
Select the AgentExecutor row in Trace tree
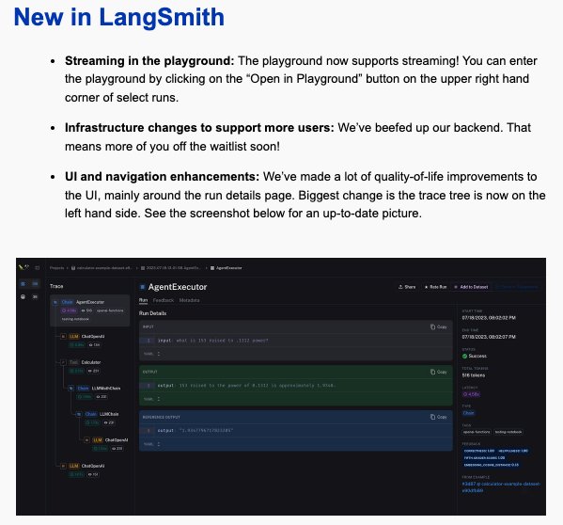click(x=90, y=310)
